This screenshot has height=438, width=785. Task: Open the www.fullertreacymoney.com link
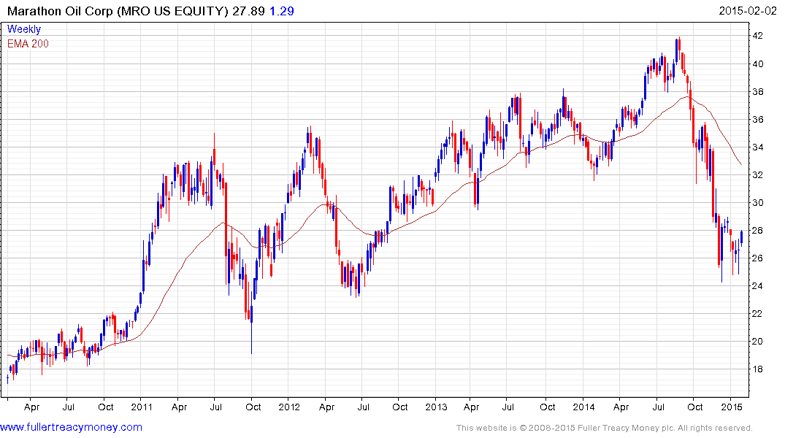click(x=71, y=427)
